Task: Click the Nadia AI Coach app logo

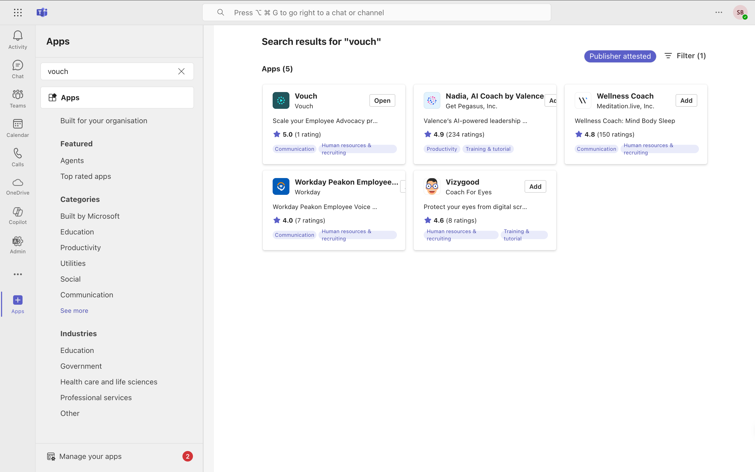Action: (x=432, y=100)
